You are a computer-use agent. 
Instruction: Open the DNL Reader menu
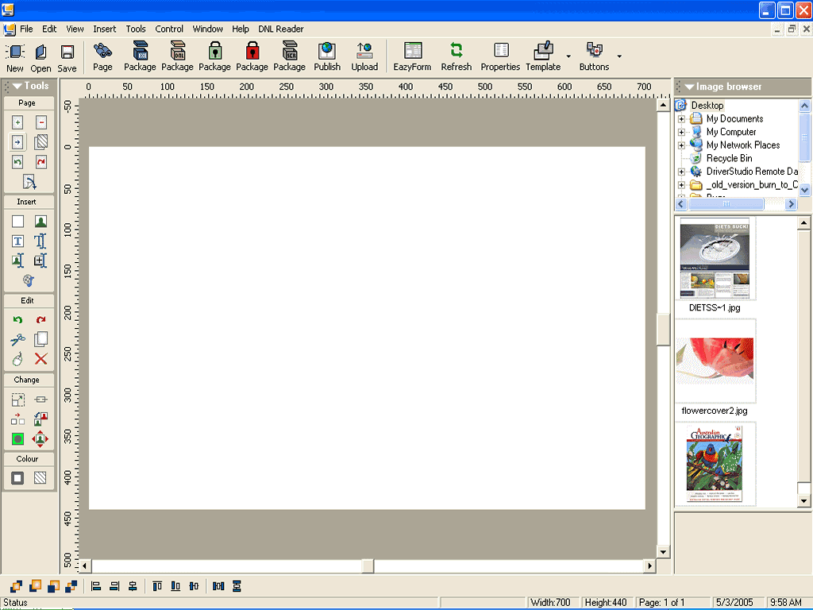[x=281, y=29]
